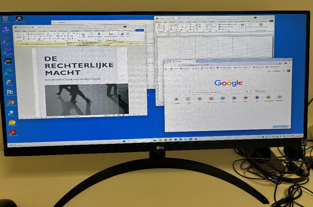Screen dimensions: 313x207
Task: Open the Invoegen tab in Excel
Action: 172,22
